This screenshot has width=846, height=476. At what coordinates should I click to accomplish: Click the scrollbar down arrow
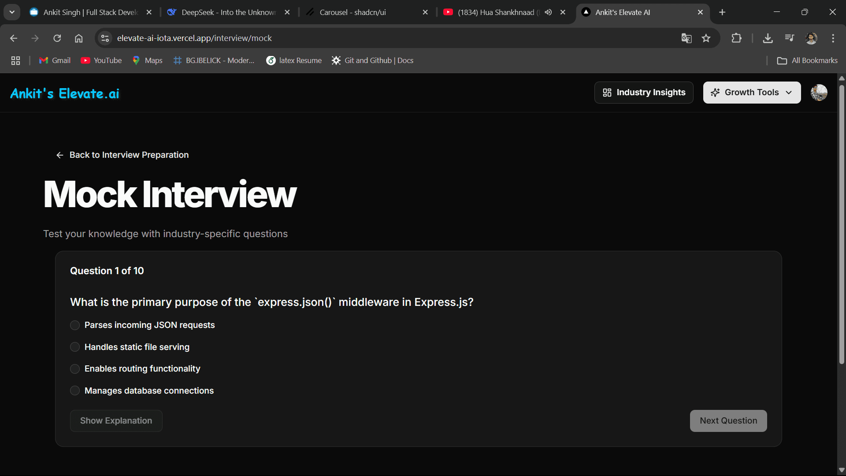click(842, 470)
